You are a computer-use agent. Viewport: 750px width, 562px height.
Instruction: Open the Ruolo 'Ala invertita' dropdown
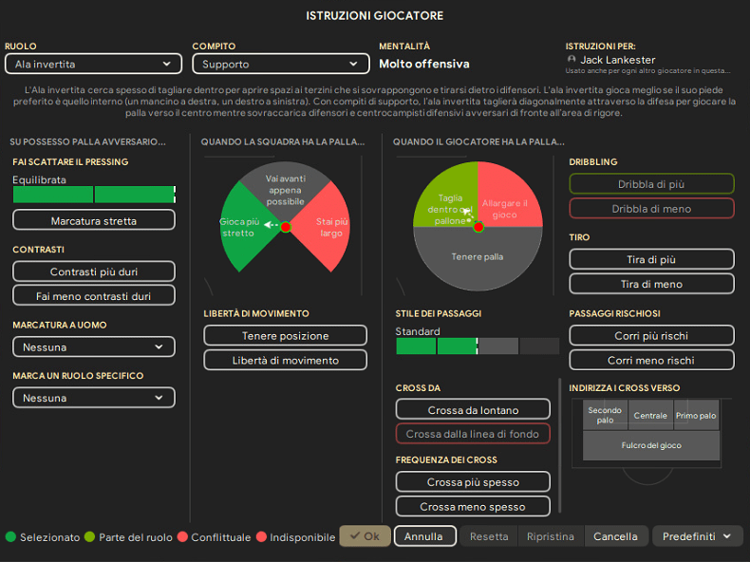click(93, 64)
